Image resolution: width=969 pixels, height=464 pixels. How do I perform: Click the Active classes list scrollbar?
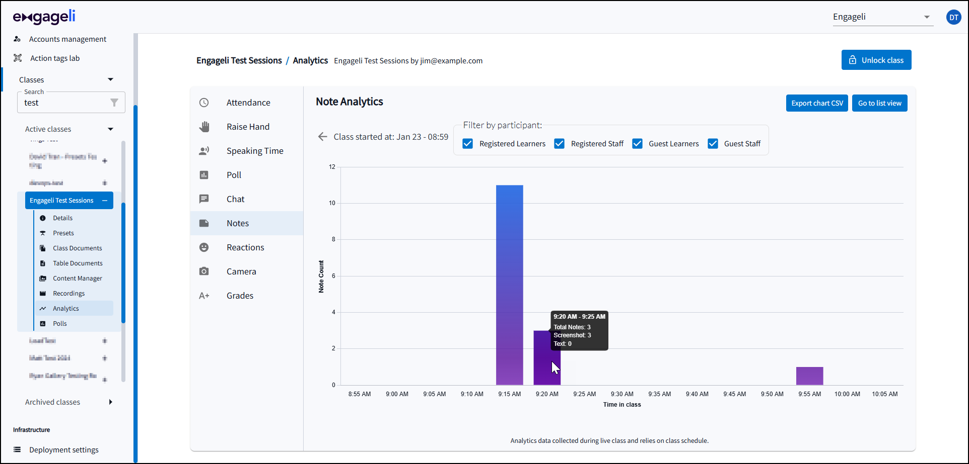123,262
